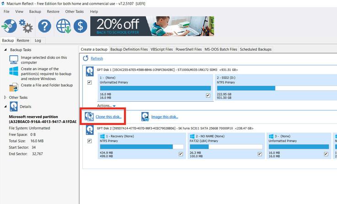Open the View menu

click(x=19, y=11)
